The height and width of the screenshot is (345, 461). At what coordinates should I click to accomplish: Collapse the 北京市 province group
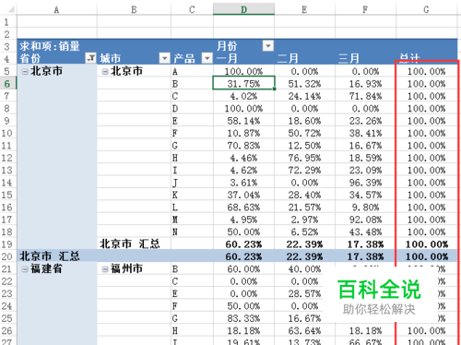25,72
